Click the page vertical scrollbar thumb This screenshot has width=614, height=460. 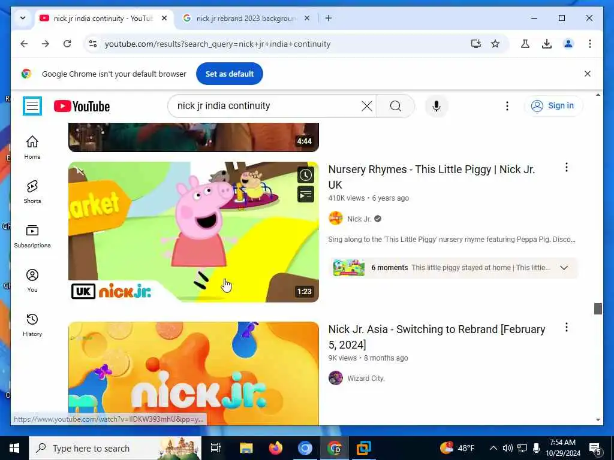(x=598, y=308)
